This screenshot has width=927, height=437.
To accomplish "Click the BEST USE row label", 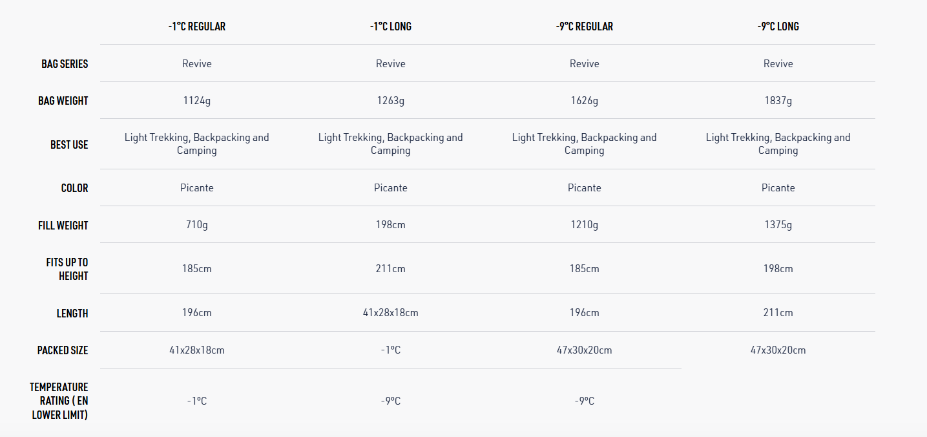I will click(x=69, y=145).
